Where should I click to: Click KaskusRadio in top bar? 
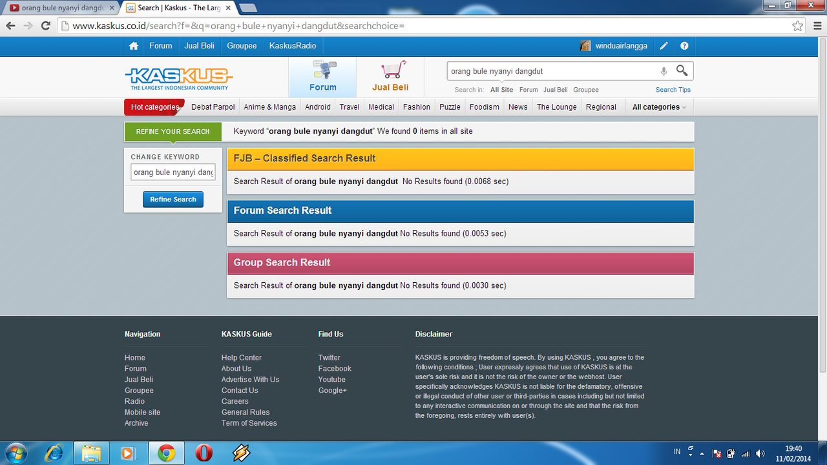pyautogui.click(x=293, y=46)
